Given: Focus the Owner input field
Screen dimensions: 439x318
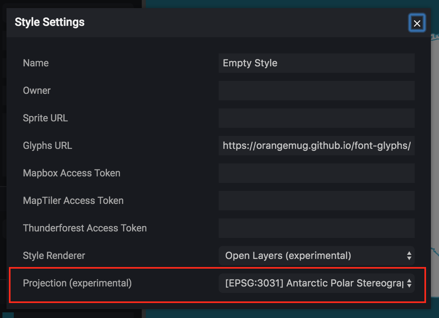Looking at the screenshot, I should (316, 91).
